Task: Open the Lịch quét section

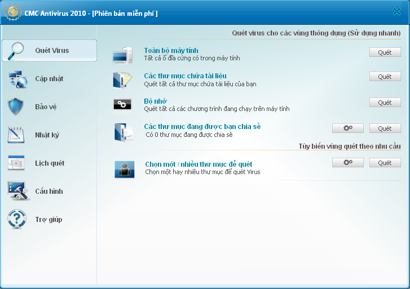Action: coord(49,163)
